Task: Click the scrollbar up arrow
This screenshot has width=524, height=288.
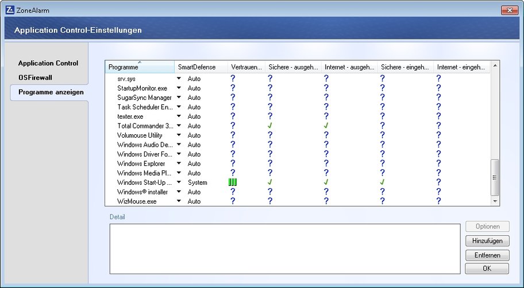Action: point(495,66)
